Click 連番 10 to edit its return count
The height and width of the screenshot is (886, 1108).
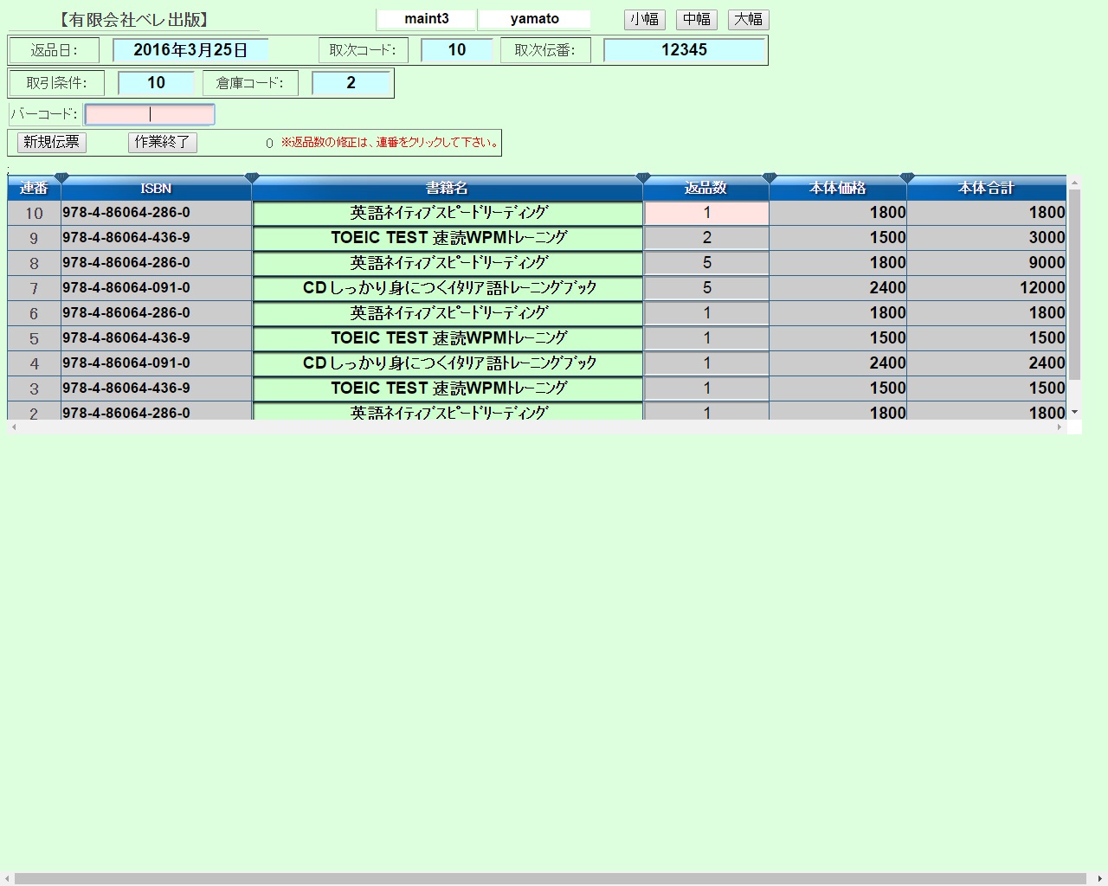(34, 213)
